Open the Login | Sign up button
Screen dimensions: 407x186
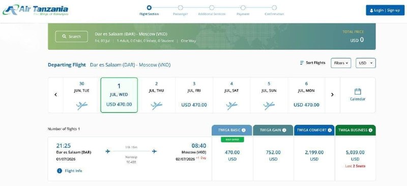click(x=385, y=10)
